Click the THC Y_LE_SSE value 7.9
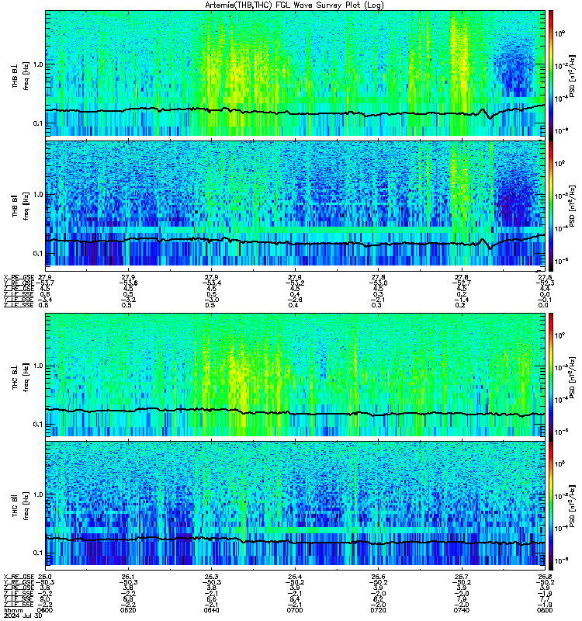582x621 pixels. pos(462,599)
